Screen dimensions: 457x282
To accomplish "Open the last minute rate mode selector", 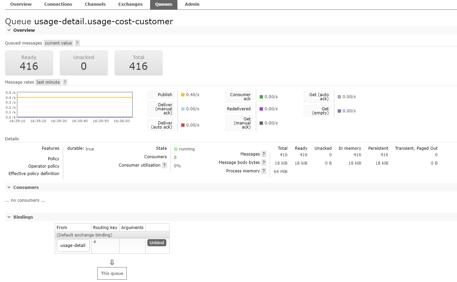I will (48, 82).
